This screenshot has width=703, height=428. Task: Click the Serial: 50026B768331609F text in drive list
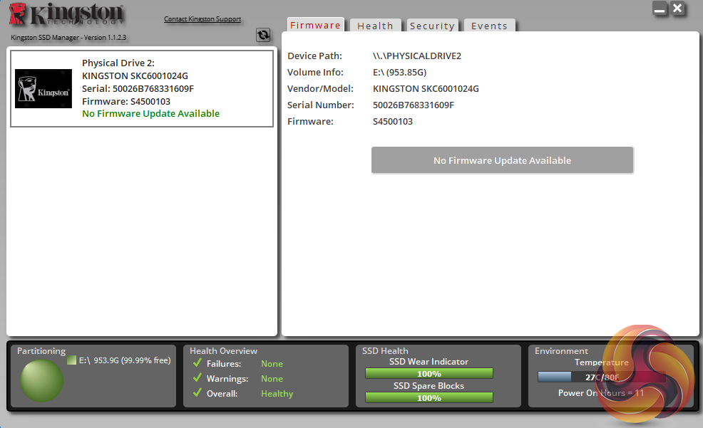138,88
